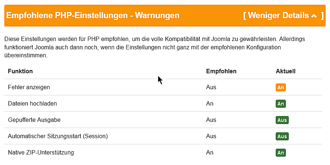Click the green An badge for Dateien hochladen

click(280, 104)
